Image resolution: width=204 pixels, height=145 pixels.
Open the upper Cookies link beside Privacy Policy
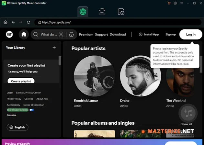(x=29, y=99)
